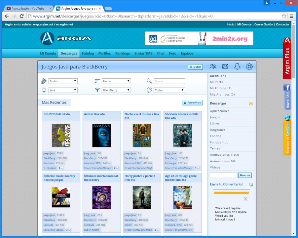The width and height of the screenshot is (298, 238).
Task: Focus the sidebar search text box
Action: 223,175
